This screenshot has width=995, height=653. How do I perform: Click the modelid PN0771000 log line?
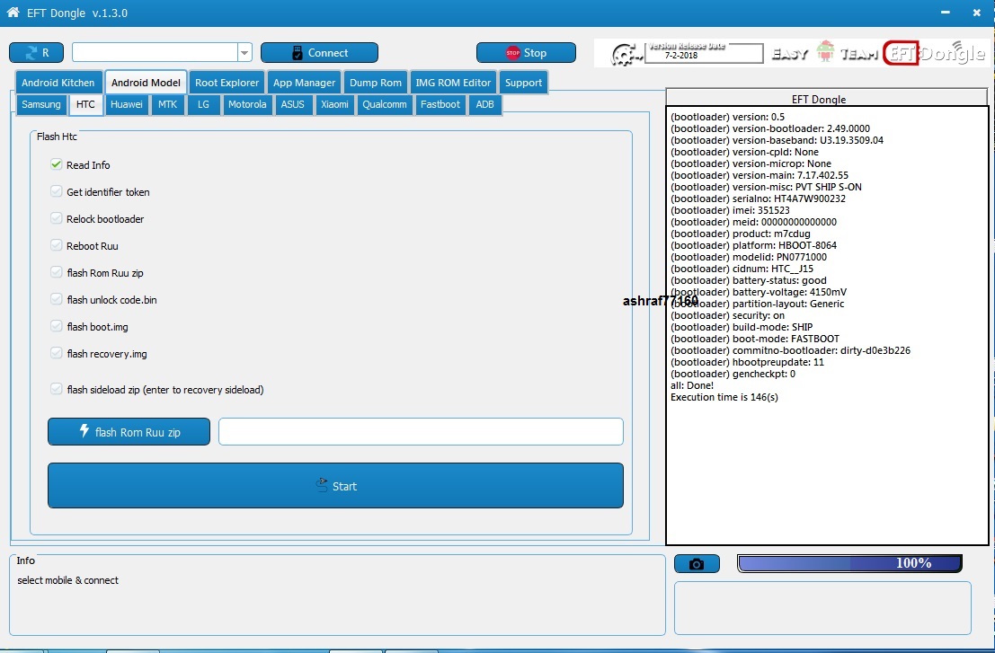click(749, 257)
